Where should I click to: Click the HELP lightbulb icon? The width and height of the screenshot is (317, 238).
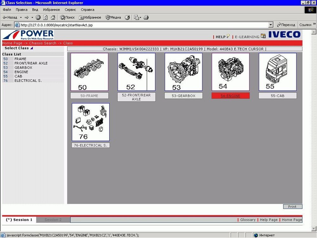click(x=228, y=36)
